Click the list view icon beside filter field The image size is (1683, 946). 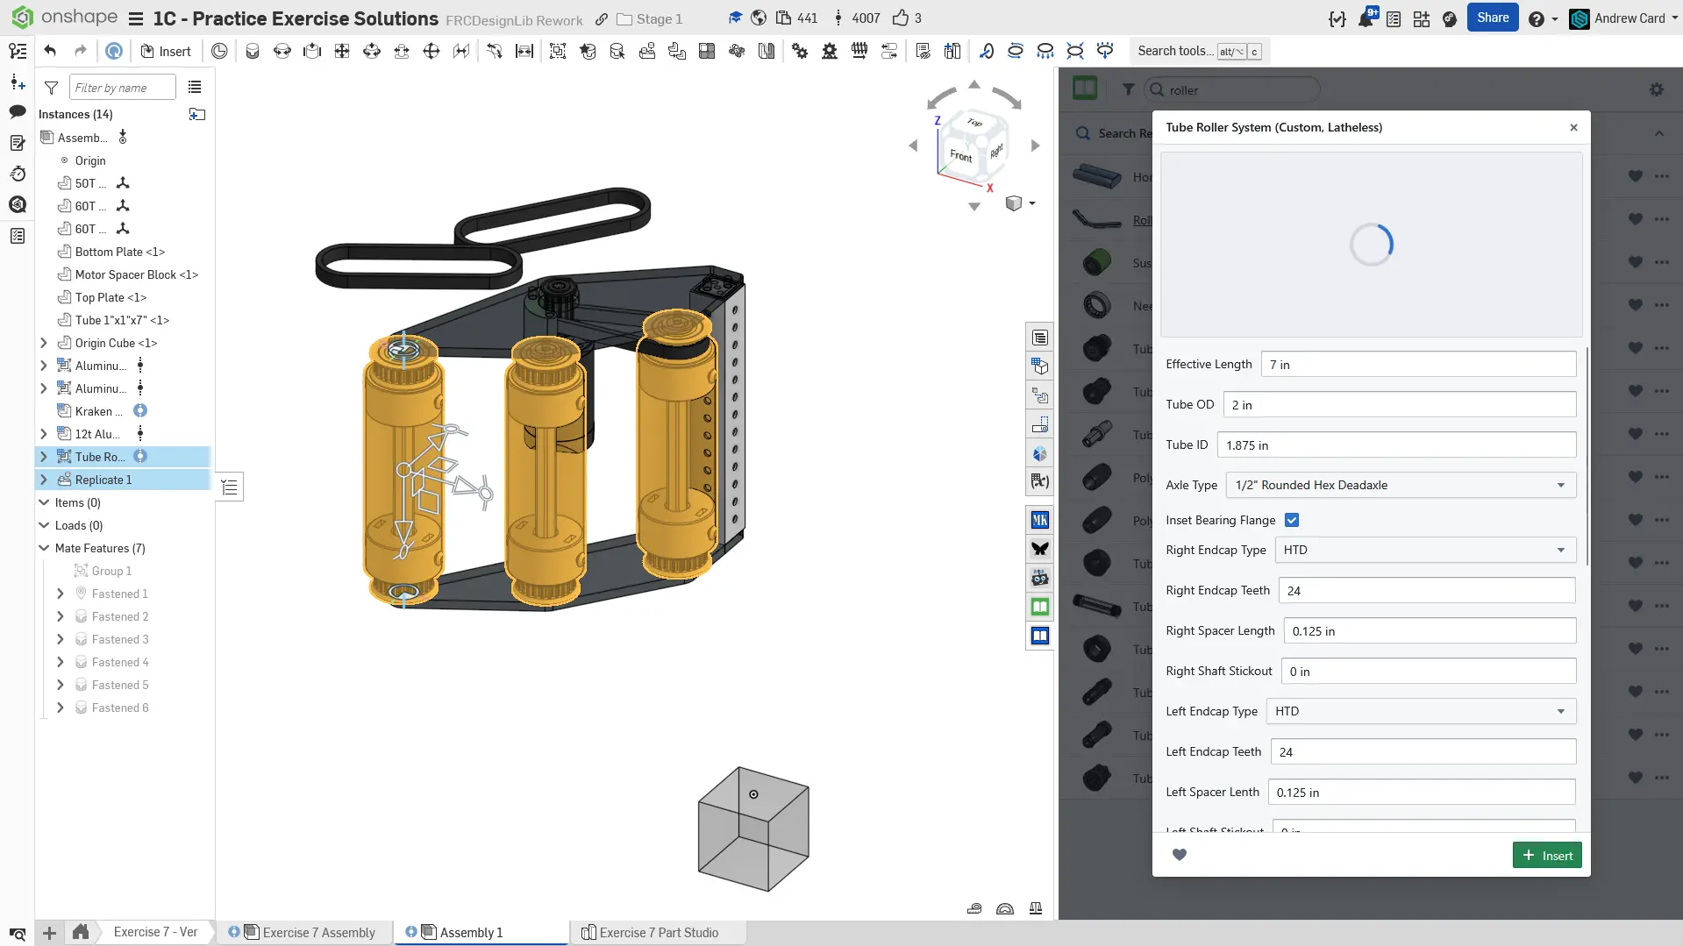tap(195, 88)
